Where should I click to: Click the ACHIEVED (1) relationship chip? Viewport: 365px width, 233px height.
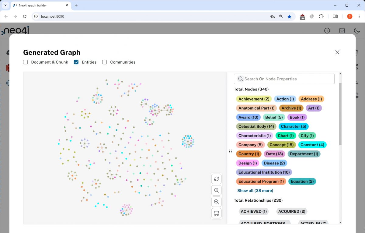pos(254,211)
